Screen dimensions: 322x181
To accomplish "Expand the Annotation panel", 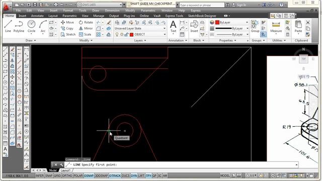I will (x=178, y=40).
